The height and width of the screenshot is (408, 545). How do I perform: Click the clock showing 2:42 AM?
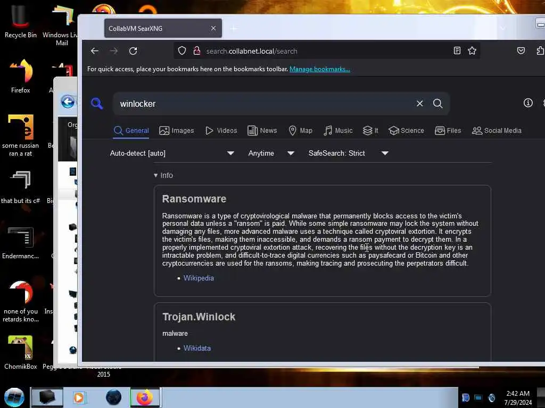[518, 397]
